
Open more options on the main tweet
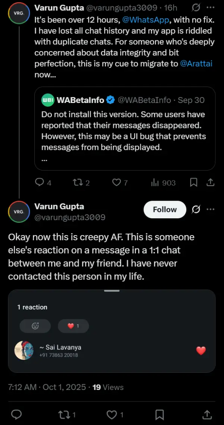(211, 209)
